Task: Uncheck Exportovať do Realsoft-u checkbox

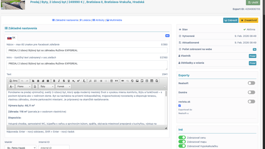Action: pos(180,106)
